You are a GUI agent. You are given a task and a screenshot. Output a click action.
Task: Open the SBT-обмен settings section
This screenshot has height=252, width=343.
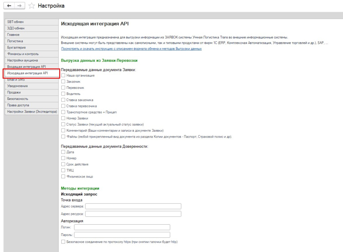(x=31, y=22)
